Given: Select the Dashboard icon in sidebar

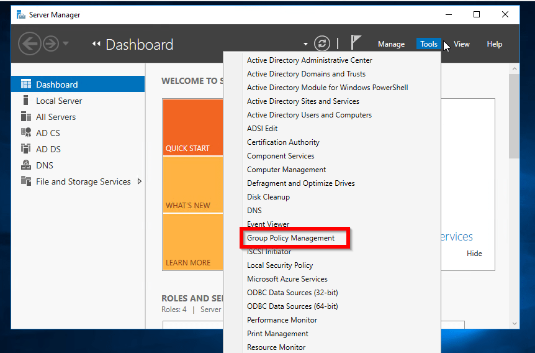Looking at the screenshot, I should click(26, 84).
